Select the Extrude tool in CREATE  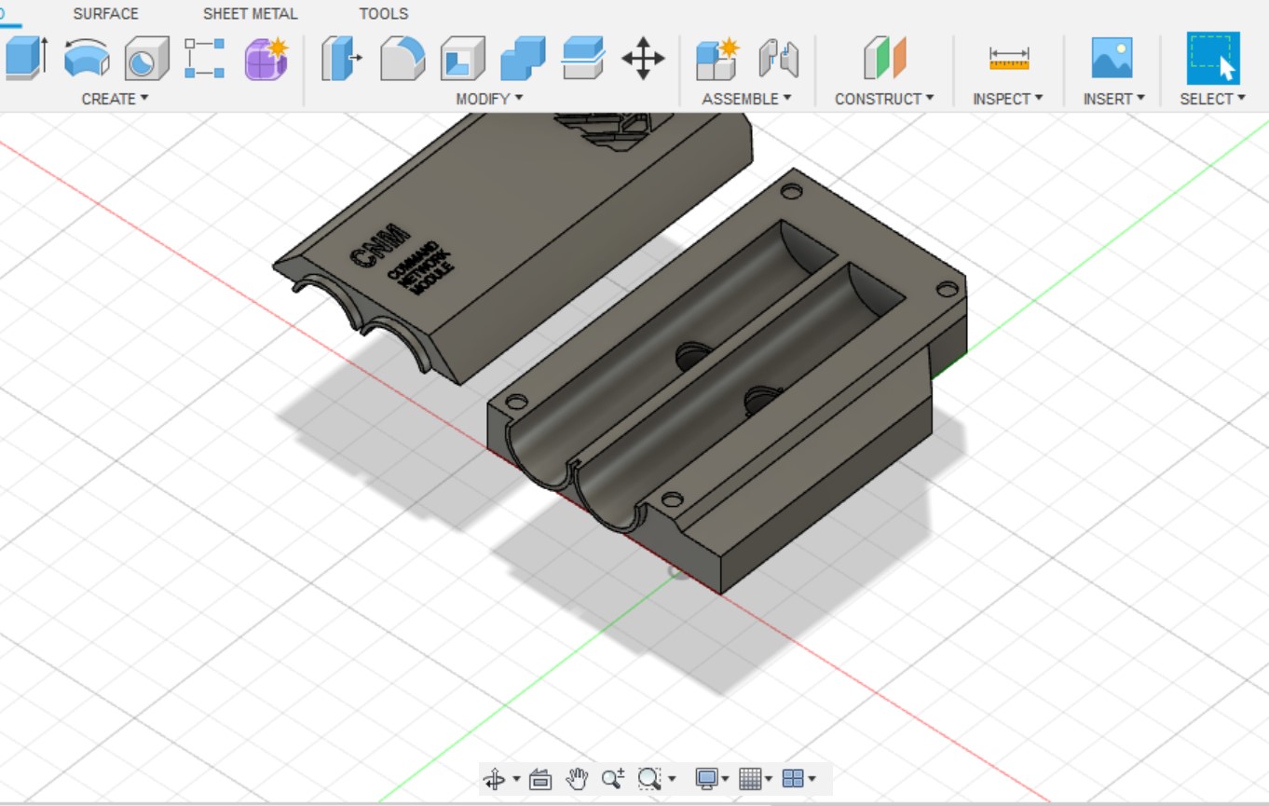coord(25,59)
